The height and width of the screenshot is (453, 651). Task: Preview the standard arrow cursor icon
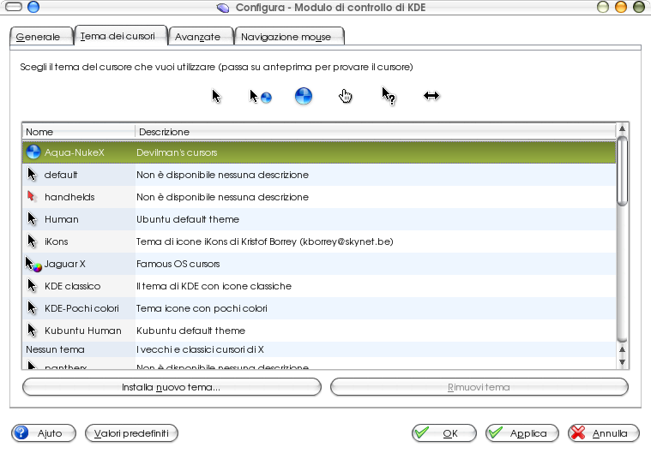(216, 96)
